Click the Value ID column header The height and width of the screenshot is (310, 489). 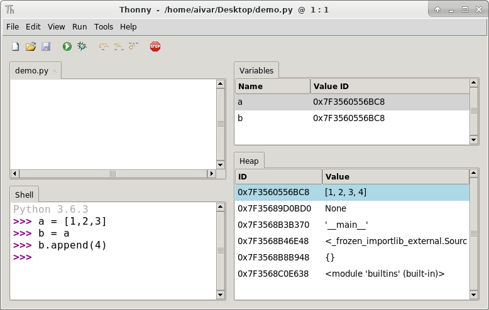click(x=390, y=87)
